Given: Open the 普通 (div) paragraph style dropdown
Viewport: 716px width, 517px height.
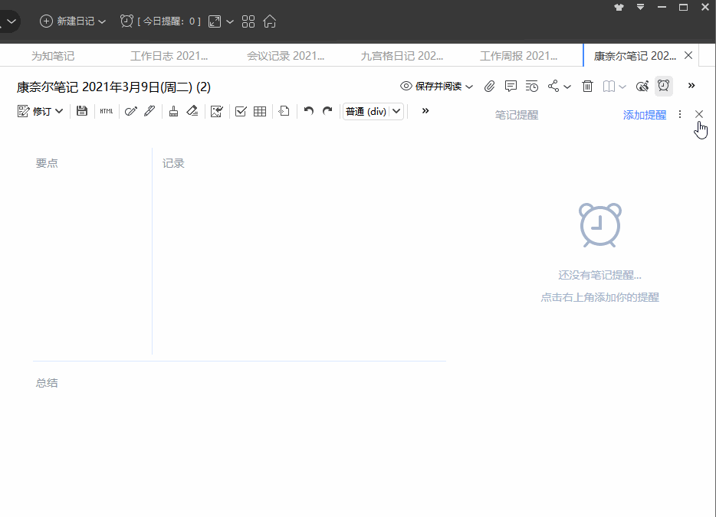Looking at the screenshot, I should coord(373,111).
